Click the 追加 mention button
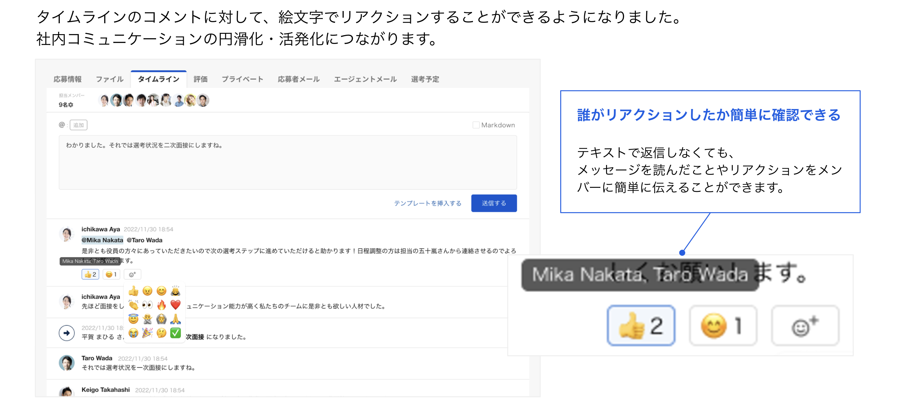This screenshot has height=404, width=911. pyautogui.click(x=78, y=125)
